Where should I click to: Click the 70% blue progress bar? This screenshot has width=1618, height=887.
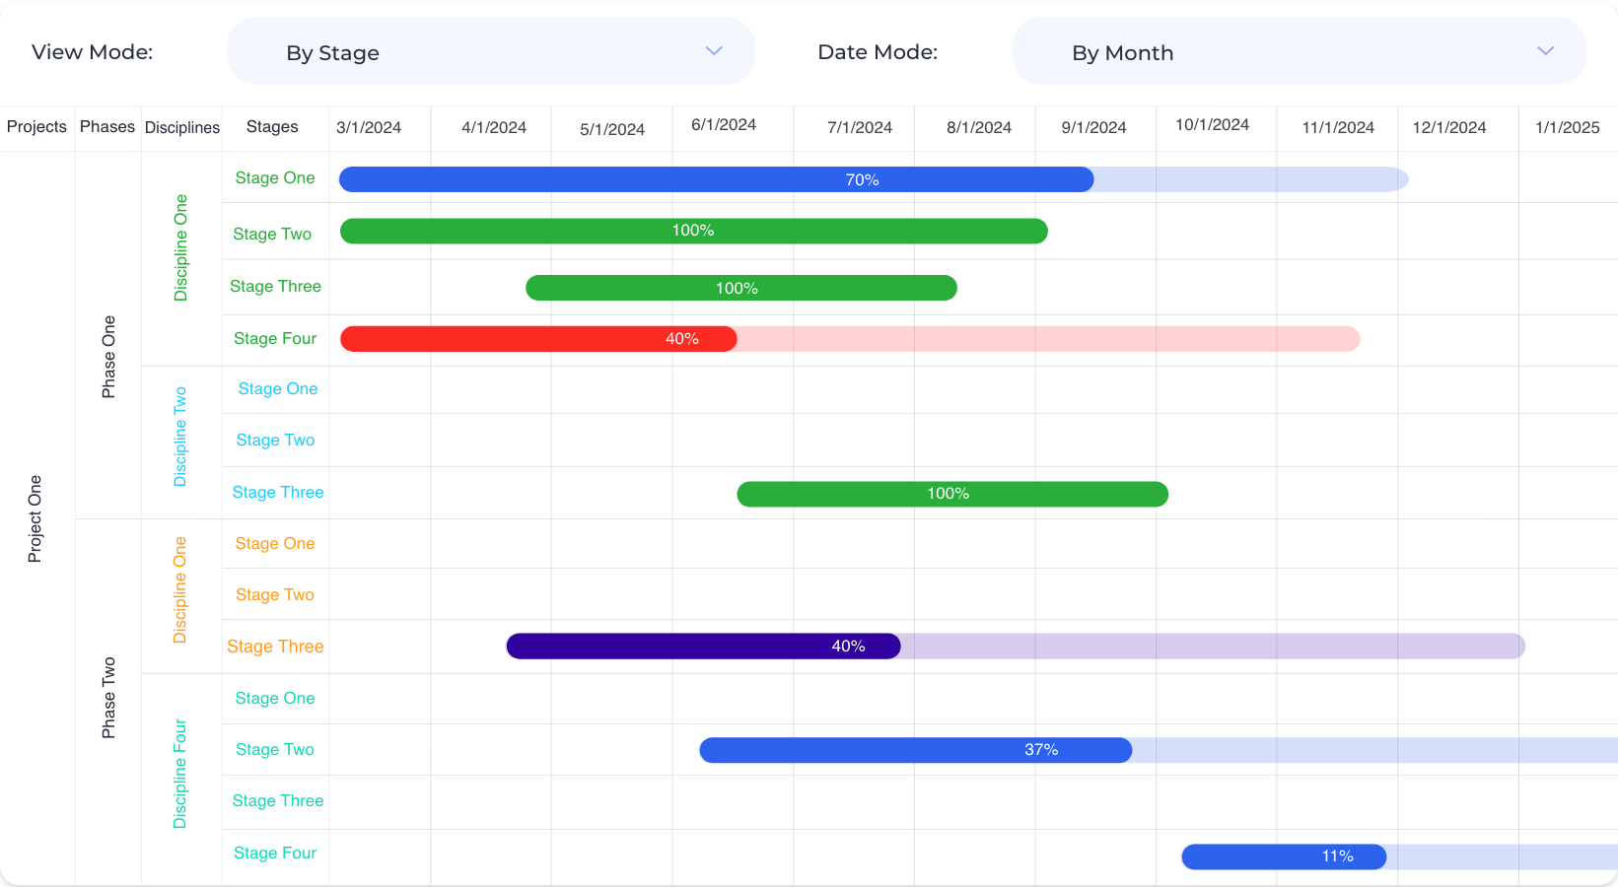click(716, 179)
